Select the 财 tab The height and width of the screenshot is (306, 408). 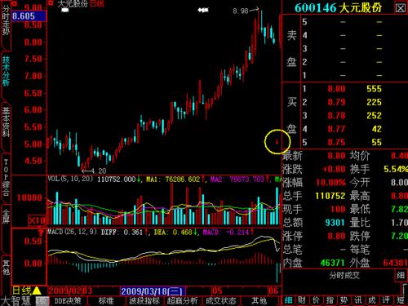301,300
